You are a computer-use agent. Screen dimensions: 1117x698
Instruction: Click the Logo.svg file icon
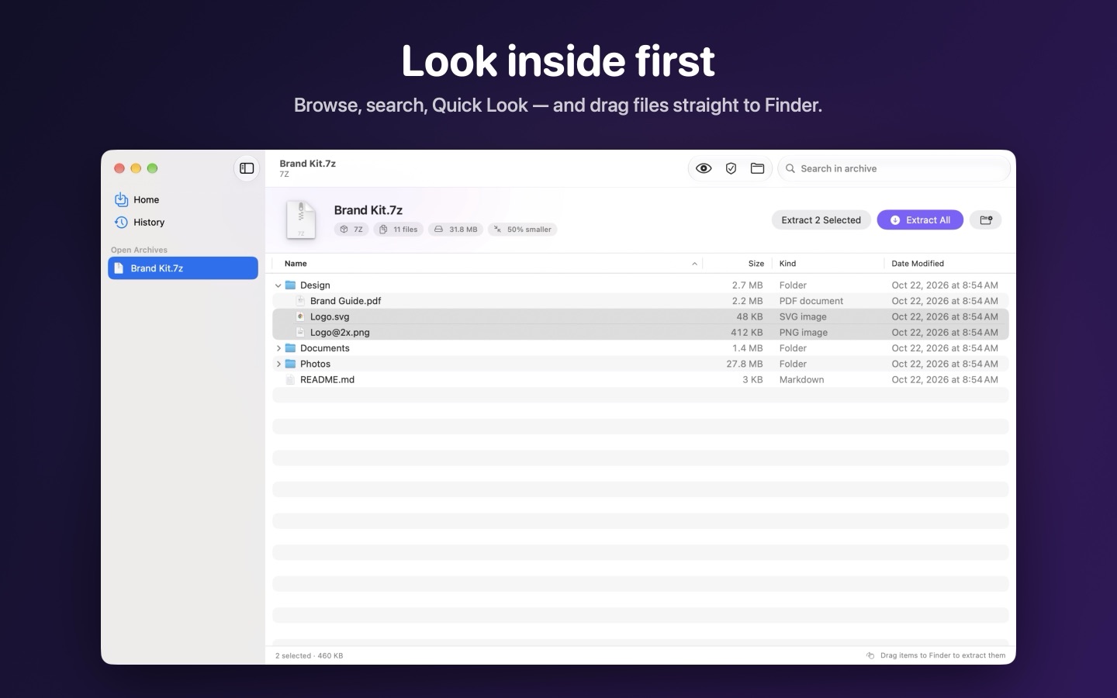coord(301,316)
